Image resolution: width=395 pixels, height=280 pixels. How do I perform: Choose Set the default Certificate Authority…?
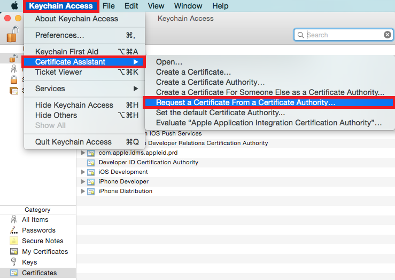[269, 113]
